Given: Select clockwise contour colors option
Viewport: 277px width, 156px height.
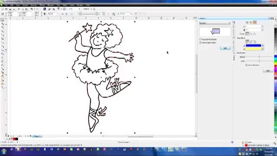Looking at the screenshot, I should pos(251,42).
